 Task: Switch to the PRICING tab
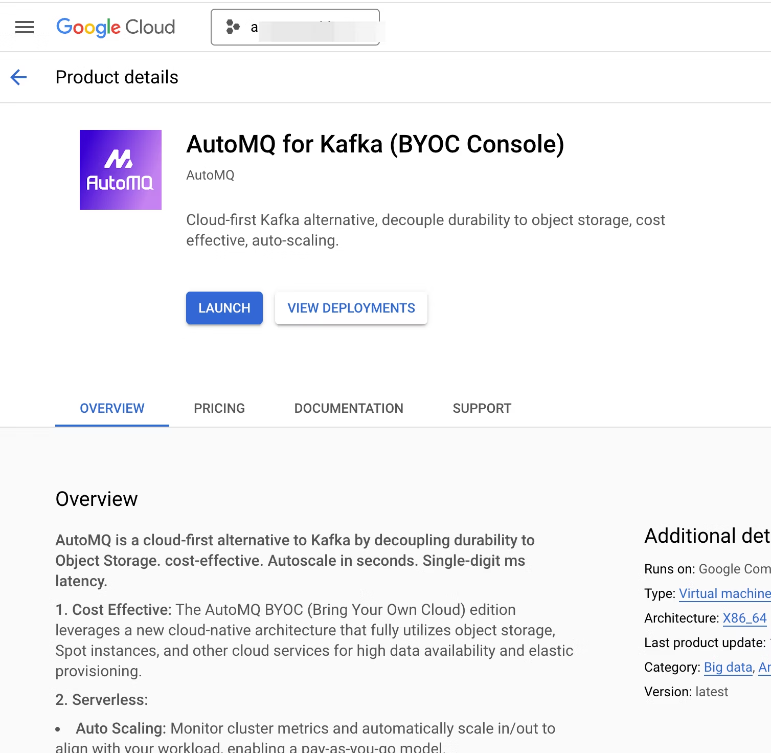point(219,408)
